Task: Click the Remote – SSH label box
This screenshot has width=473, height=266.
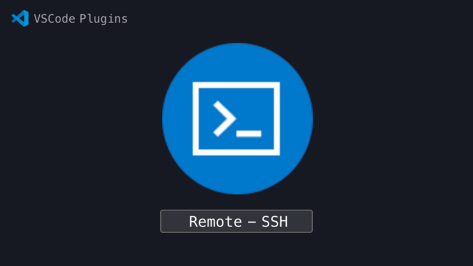Action: [x=236, y=221]
